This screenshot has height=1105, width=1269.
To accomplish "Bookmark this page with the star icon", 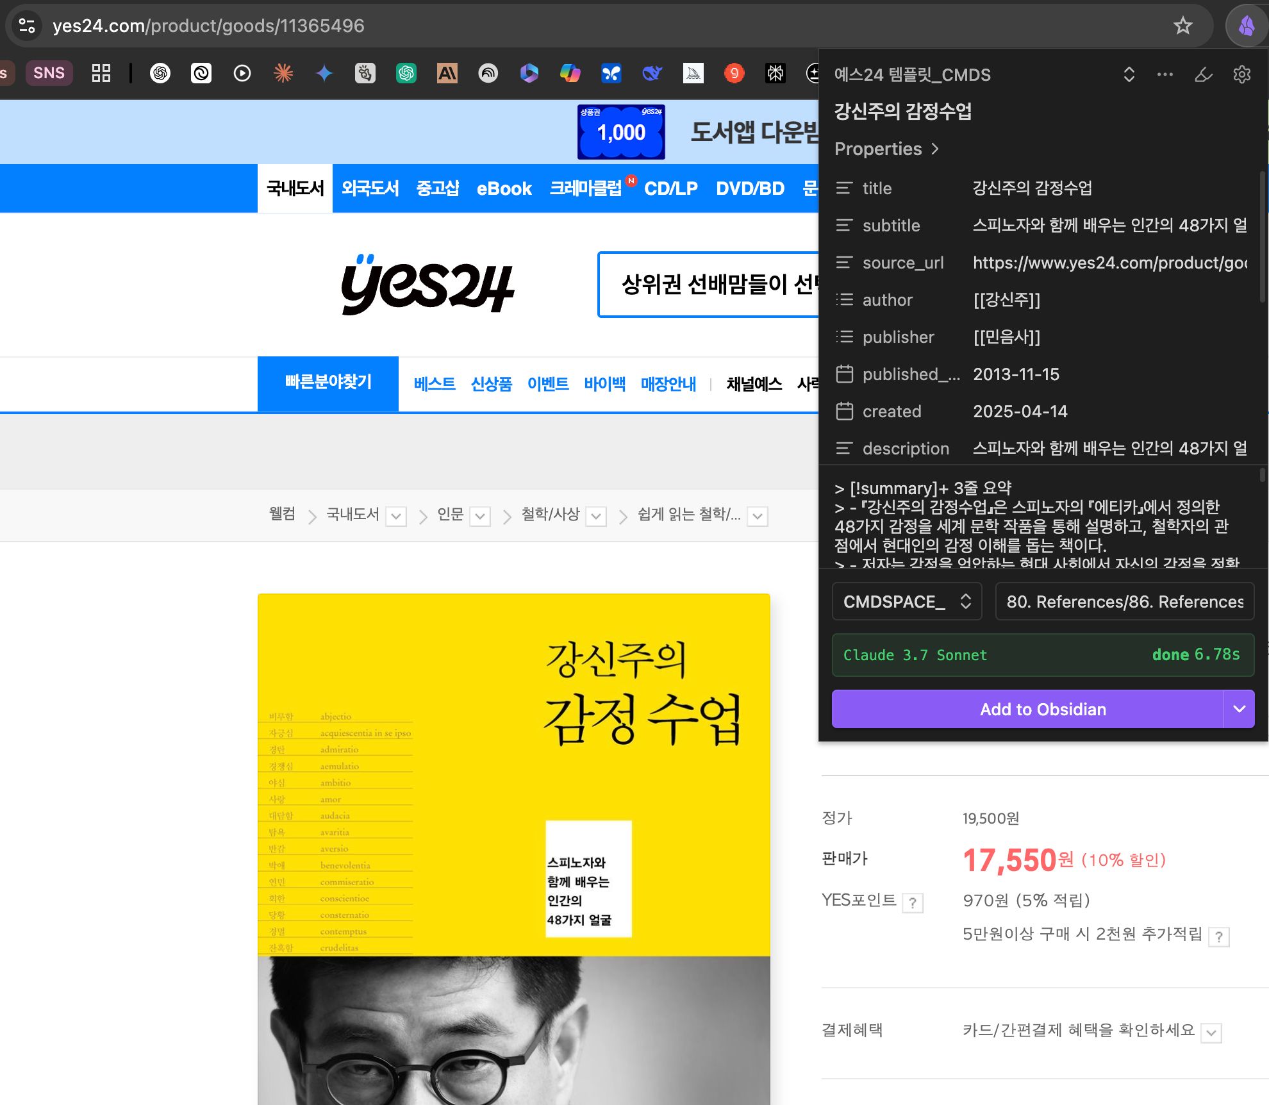I will pos(1182,26).
